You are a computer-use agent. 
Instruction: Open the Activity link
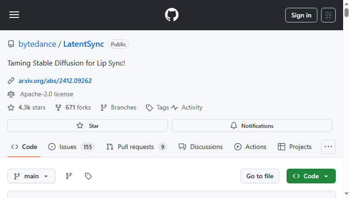pos(192,108)
